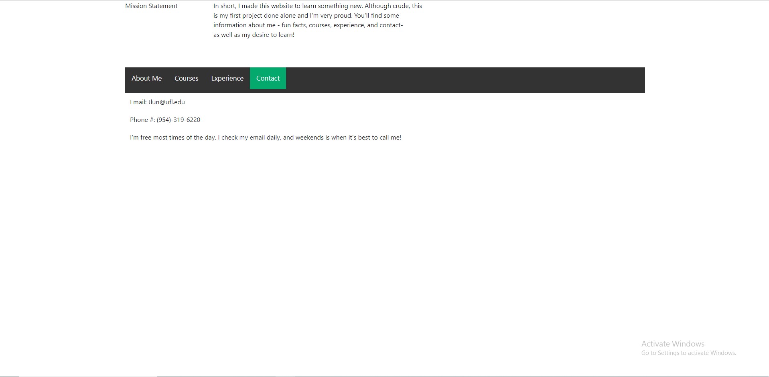
Task: Click the "Email:" label text
Action: click(138, 102)
